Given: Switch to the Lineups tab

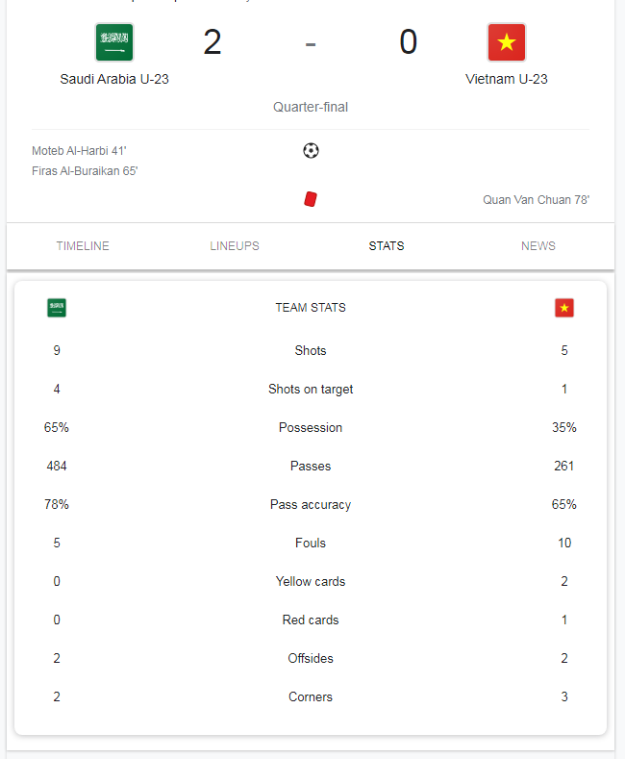Looking at the screenshot, I should point(235,246).
